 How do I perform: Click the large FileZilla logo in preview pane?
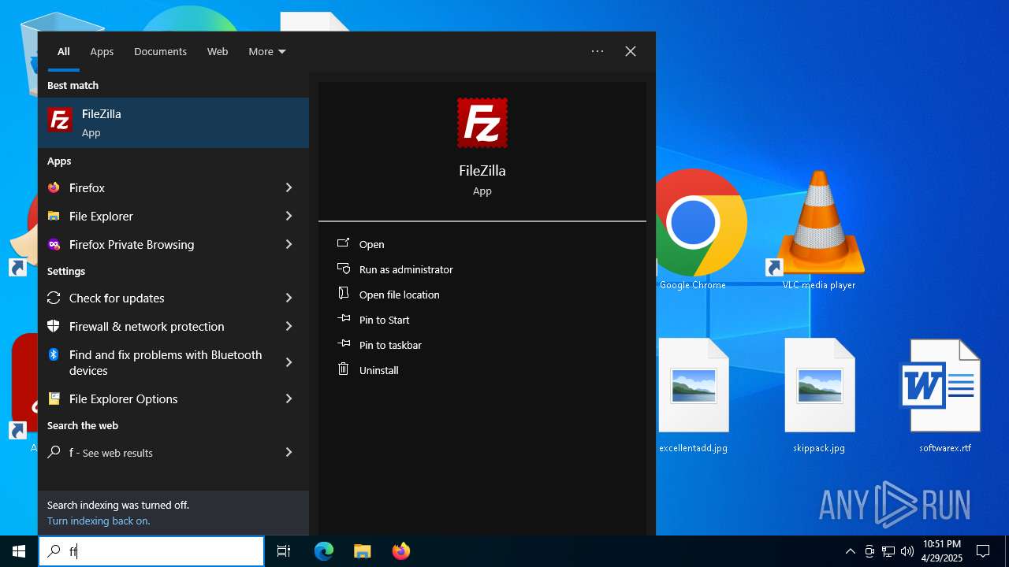482,123
